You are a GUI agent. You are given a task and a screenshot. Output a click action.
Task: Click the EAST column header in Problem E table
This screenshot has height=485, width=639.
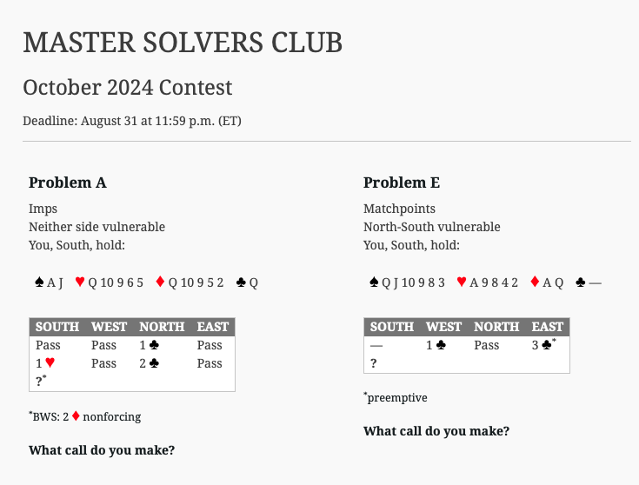coord(548,327)
